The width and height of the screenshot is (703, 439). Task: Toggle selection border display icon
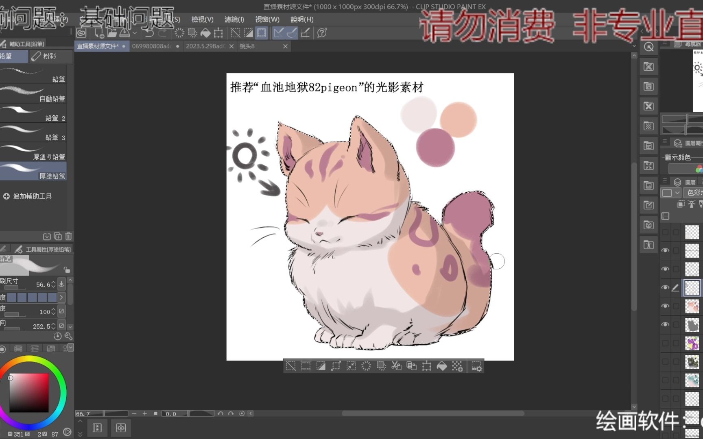tap(262, 33)
